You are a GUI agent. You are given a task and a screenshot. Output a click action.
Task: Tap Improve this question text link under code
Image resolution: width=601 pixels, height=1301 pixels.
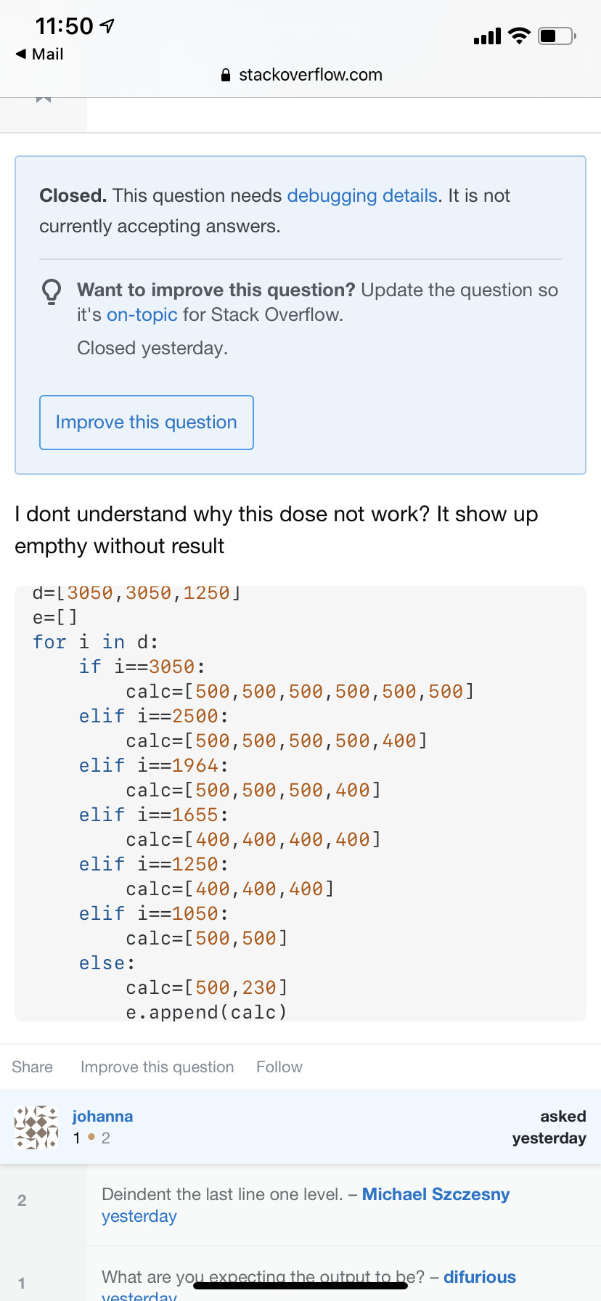click(158, 1067)
